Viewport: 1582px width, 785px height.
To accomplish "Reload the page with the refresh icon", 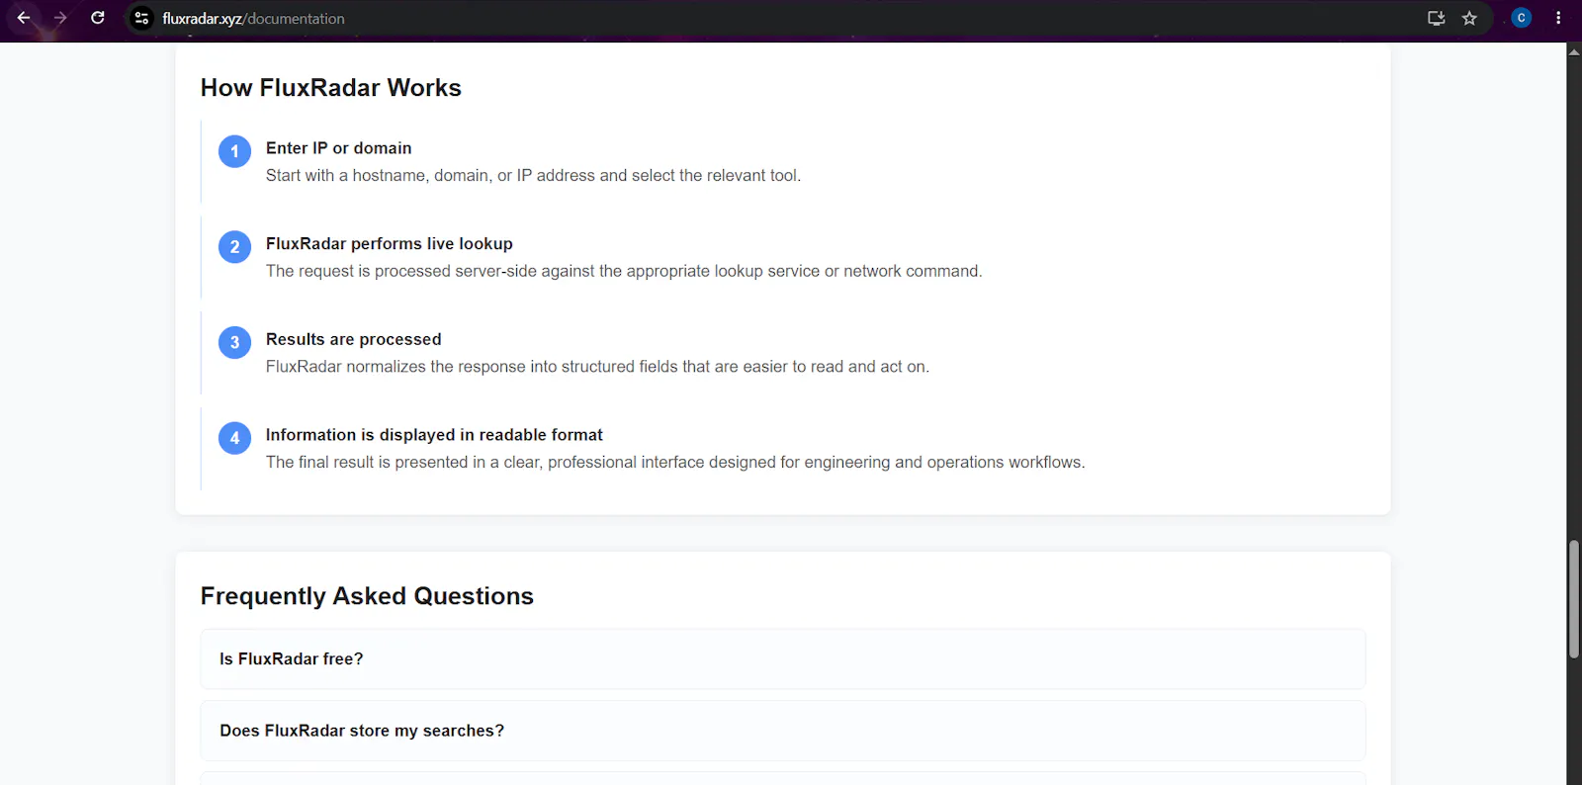I will click(x=98, y=18).
